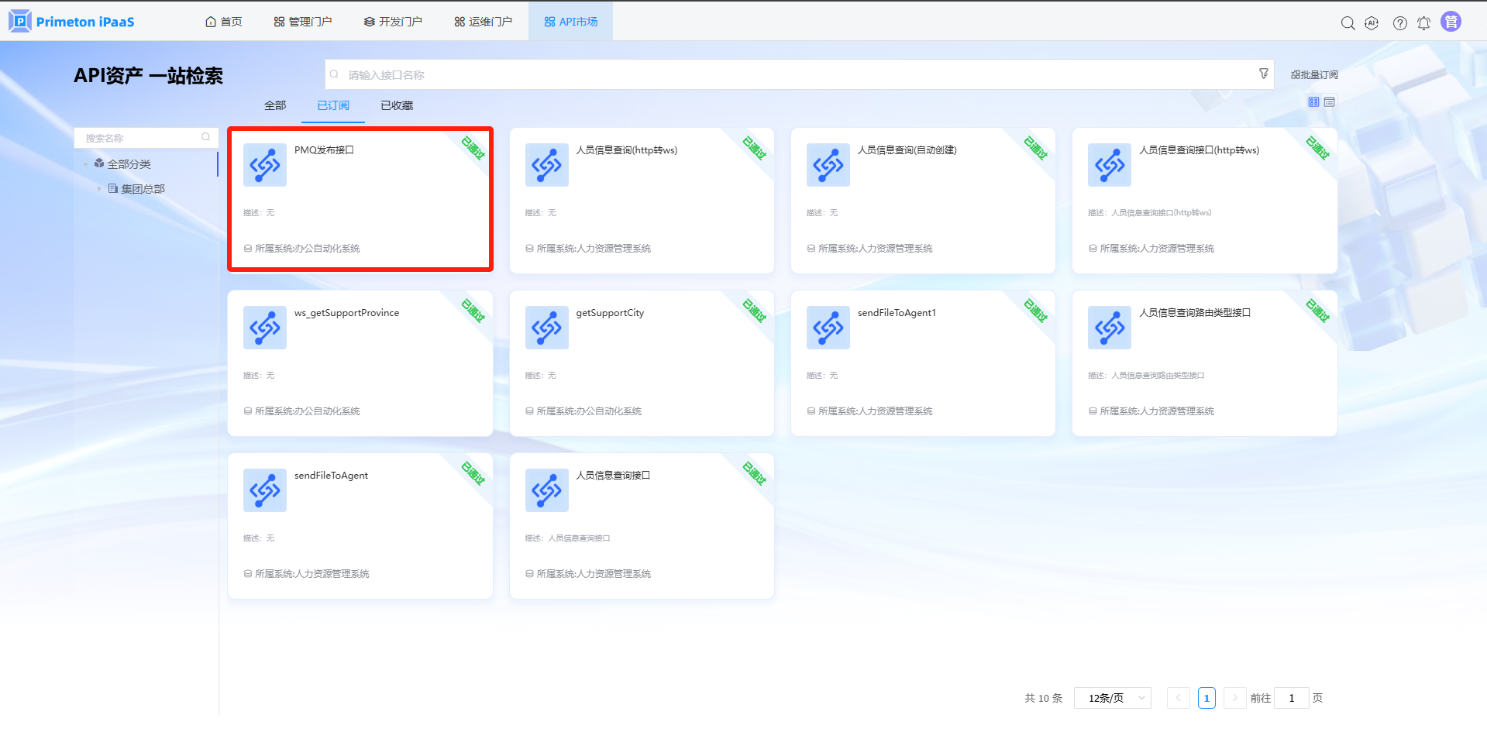This screenshot has height=732, width=1487.
Task: Open notifications with the bell icon
Action: pyautogui.click(x=1423, y=23)
